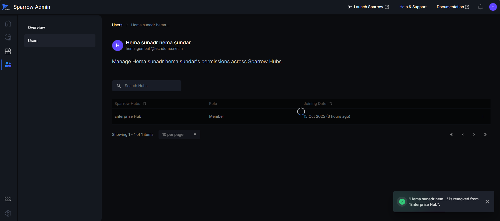Image resolution: width=500 pixels, height=221 pixels.
Task: Sort table by Joining Date column
Action: (x=331, y=104)
